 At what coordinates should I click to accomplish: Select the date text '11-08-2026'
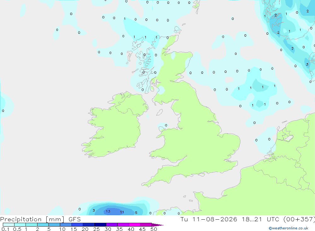[215, 219]
